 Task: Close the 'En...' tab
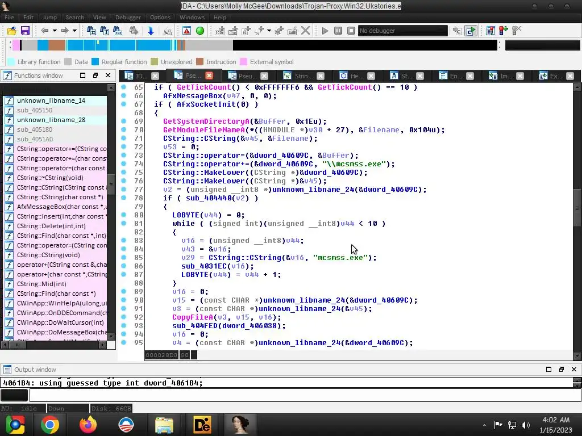470,76
